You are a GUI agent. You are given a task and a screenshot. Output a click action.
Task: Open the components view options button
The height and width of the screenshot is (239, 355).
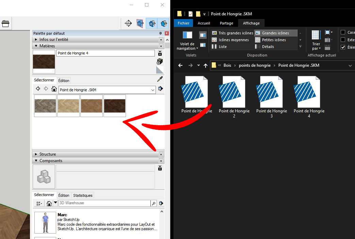39,204
